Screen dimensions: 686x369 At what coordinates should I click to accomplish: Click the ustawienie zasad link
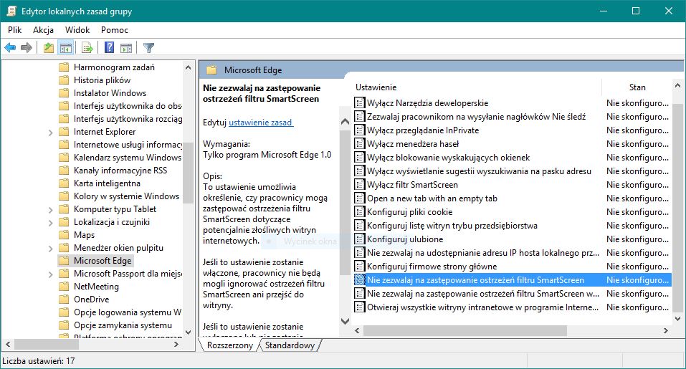pos(261,123)
